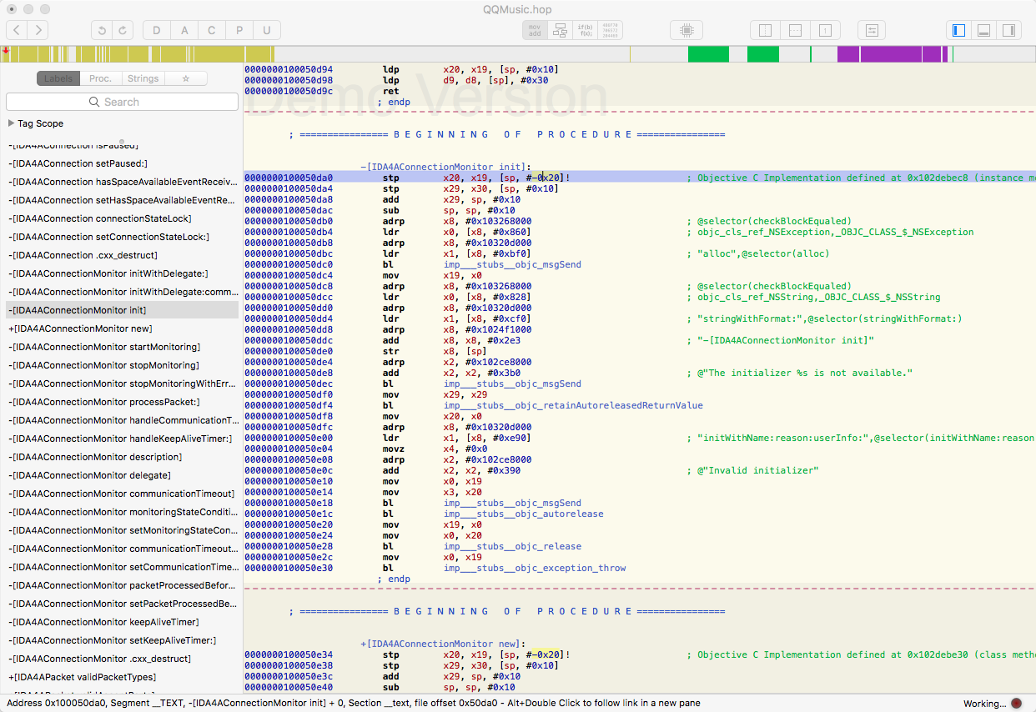Click the label Search field
The image size is (1036, 712).
point(122,102)
